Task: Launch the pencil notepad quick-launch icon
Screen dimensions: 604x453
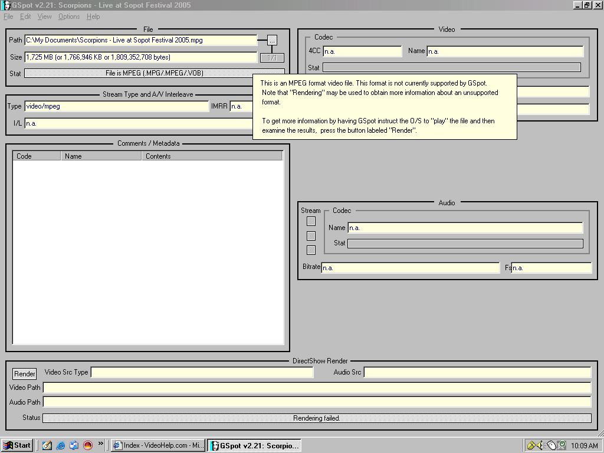Action: point(47,445)
